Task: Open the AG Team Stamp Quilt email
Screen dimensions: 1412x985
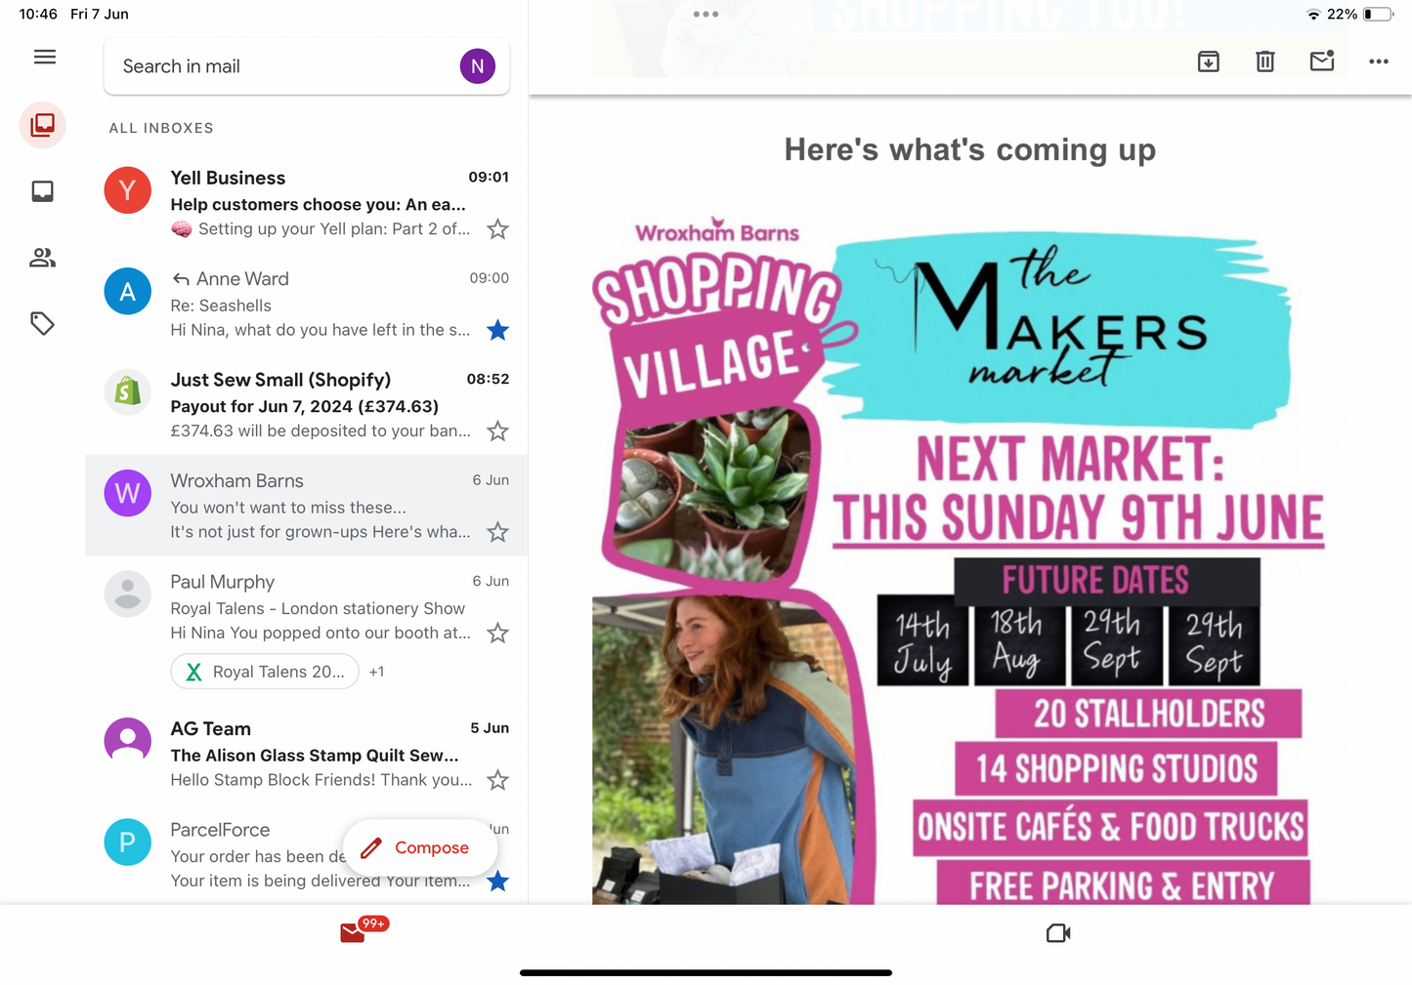Action: coord(307,754)
